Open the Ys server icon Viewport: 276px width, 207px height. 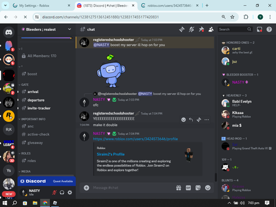pyautogui.click(x=9, y=171)
